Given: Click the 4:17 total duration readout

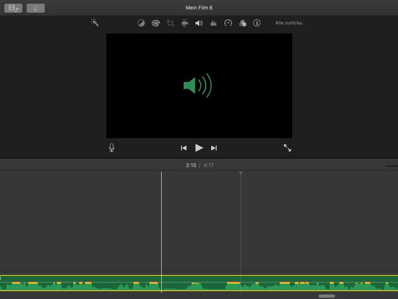Looking at the screenshot, I should coord(208,166).
